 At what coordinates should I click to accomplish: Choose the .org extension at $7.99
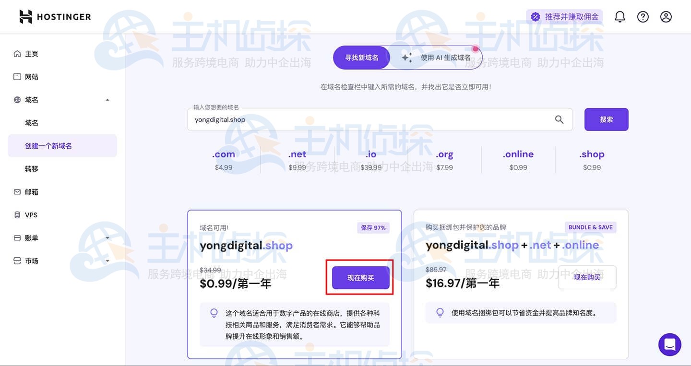pyautogui.click(x=444, y=160)
